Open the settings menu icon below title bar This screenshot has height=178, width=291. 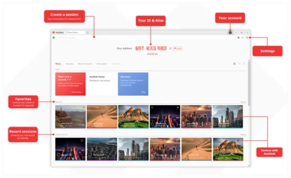[x=247, y=38]
